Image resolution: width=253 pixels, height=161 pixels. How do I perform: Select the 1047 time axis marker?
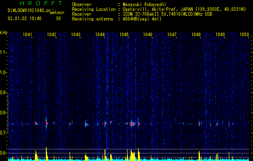(172, 34)
